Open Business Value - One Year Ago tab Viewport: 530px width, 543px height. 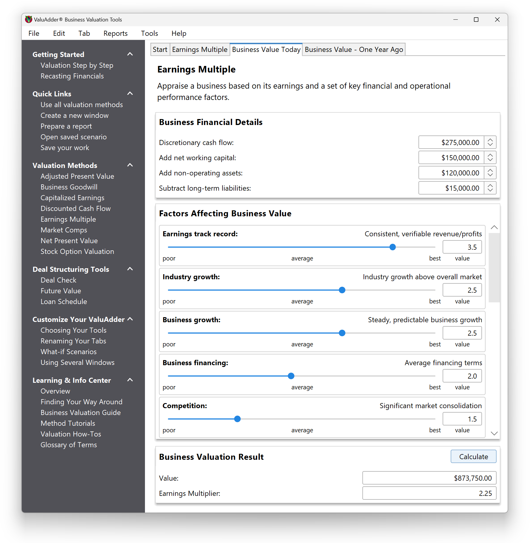click(354, 50)
